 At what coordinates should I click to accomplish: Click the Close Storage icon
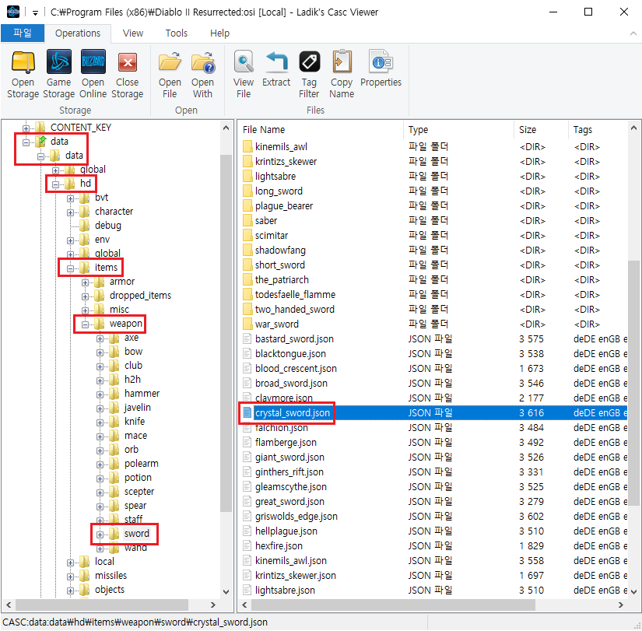pyautogui.click(x=128, y=62)
